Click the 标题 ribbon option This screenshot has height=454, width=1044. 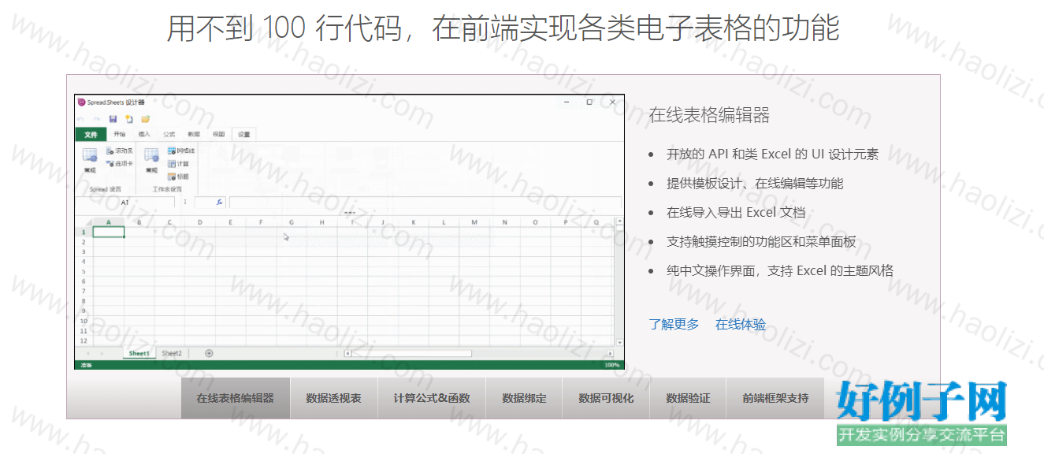178,177
